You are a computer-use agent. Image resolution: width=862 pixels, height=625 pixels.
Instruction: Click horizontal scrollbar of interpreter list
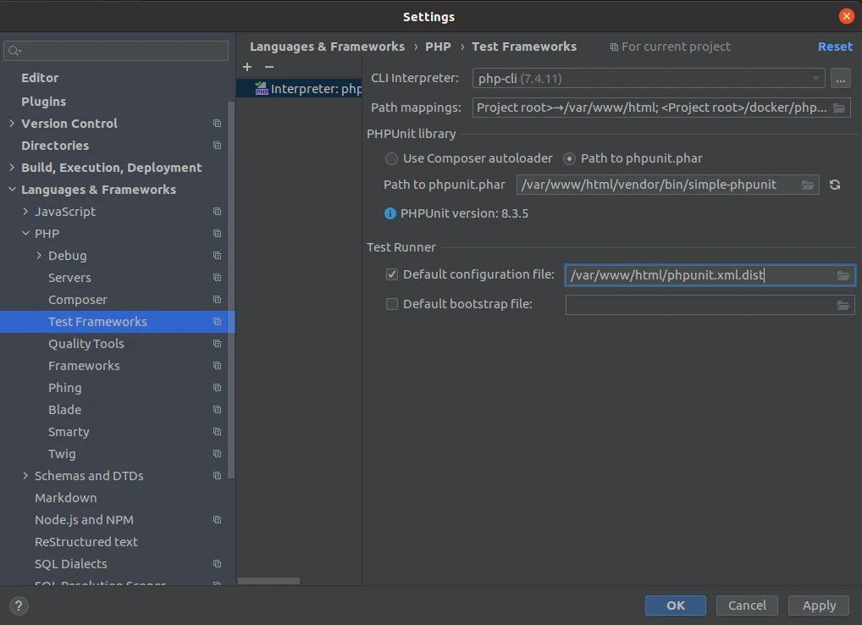point(268,581)
